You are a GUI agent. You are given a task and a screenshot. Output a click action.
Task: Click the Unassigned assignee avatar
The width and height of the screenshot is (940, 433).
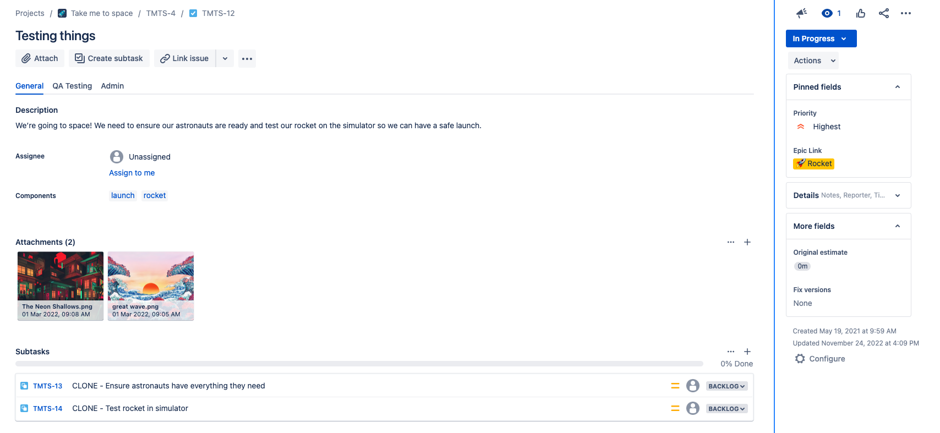point(117,157)
